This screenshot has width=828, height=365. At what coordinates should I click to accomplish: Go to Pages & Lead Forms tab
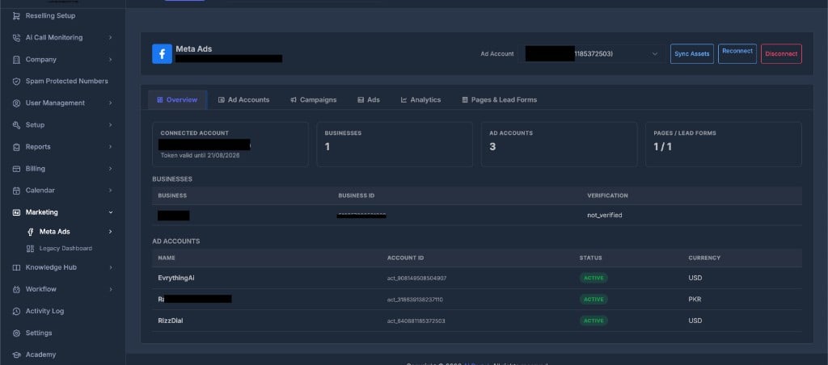coord(499,99)
